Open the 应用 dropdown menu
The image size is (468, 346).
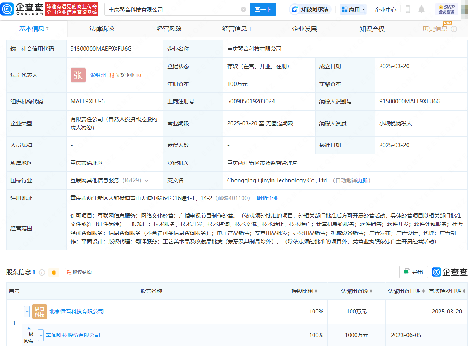(x=353, y=9)
